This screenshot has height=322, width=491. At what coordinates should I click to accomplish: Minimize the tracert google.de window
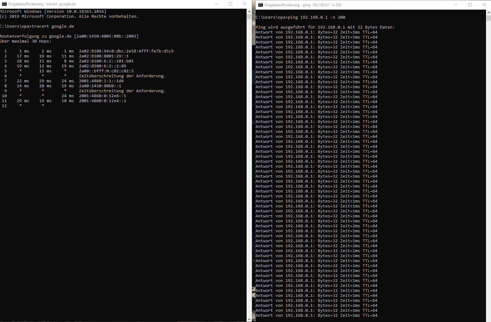point(216,4)
